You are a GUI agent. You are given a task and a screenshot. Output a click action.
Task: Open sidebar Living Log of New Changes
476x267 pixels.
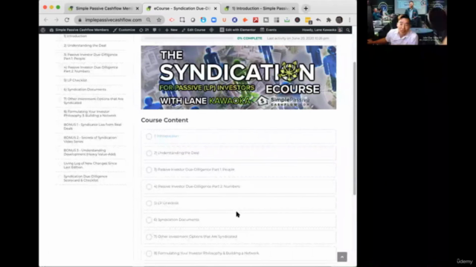point(90,165)
